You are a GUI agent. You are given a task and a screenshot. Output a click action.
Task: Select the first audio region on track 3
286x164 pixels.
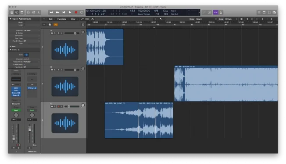(x=122, y=120)
